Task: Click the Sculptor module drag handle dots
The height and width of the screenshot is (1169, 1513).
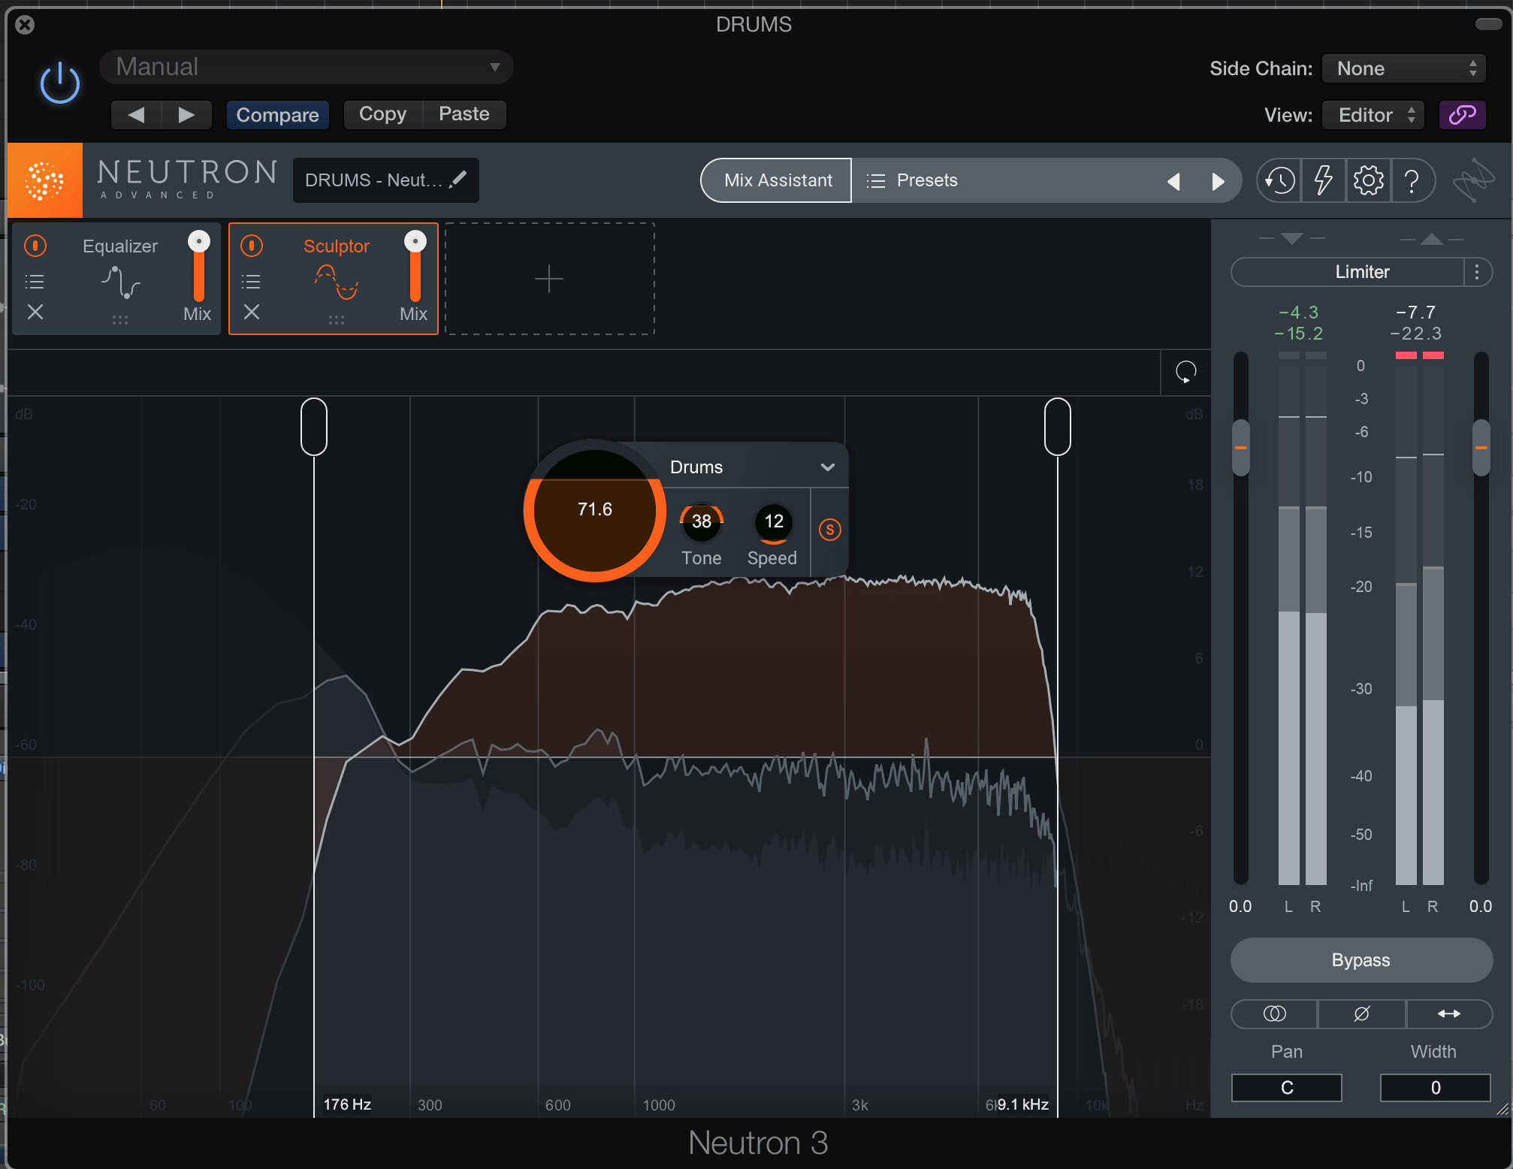Action: click(337, 320)
